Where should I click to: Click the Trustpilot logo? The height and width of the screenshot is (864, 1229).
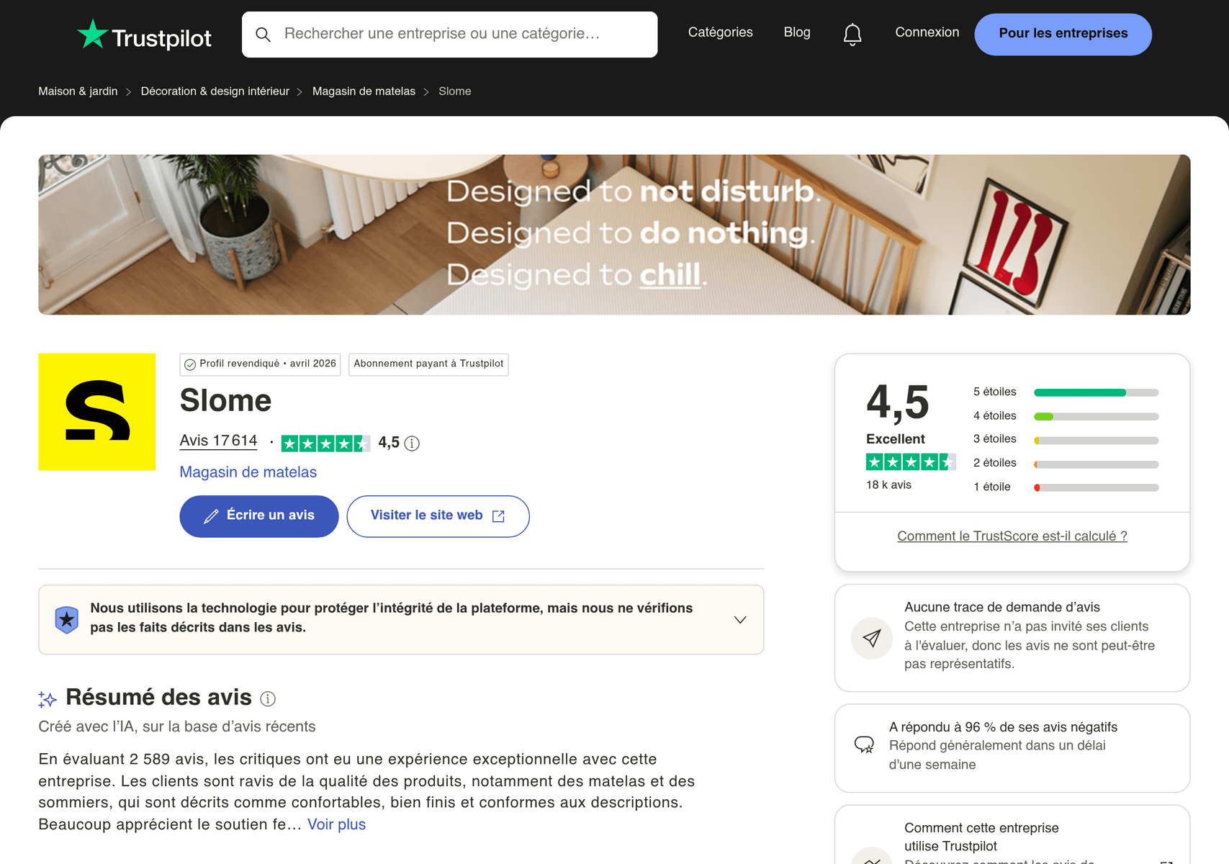tap(144, 35)
